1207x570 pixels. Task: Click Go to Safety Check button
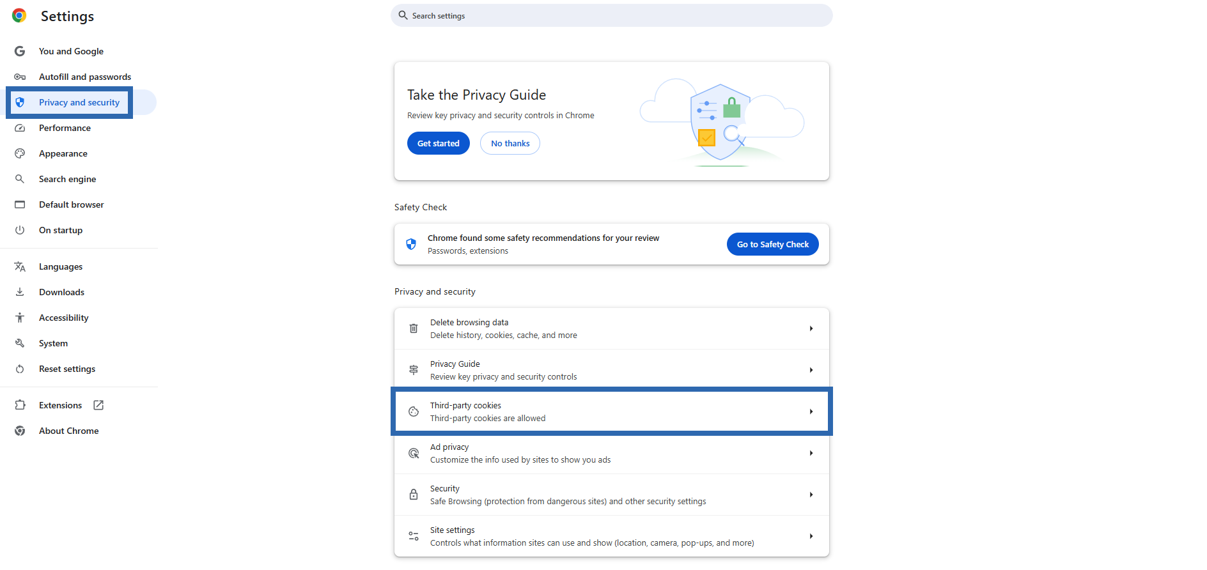773,244
